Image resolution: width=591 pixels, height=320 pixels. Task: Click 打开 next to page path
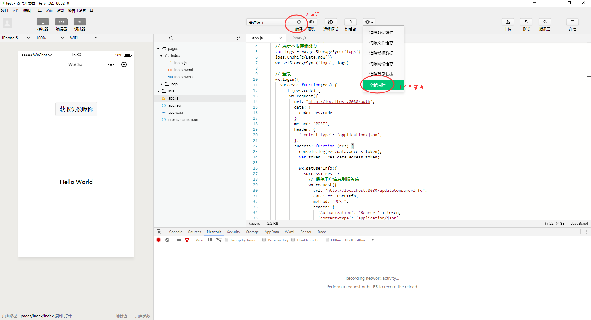coord(68,316)
